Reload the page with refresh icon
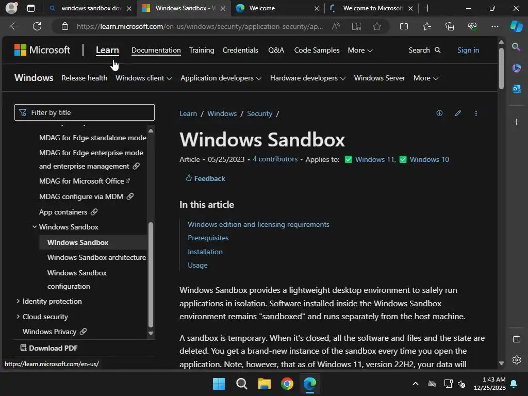 37,26
